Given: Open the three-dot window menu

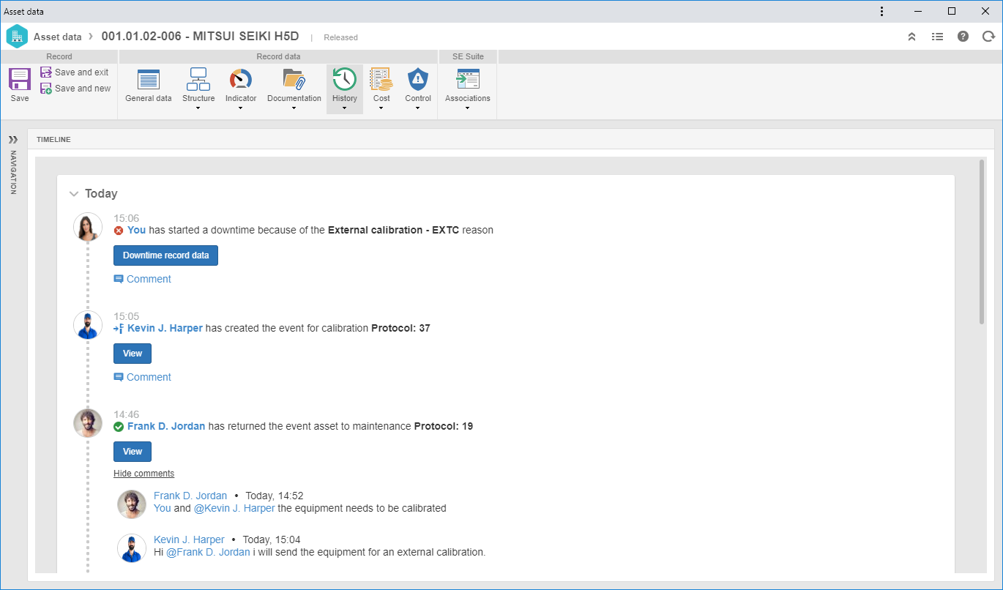Looking at the screenshot, I should pos(882,11).
